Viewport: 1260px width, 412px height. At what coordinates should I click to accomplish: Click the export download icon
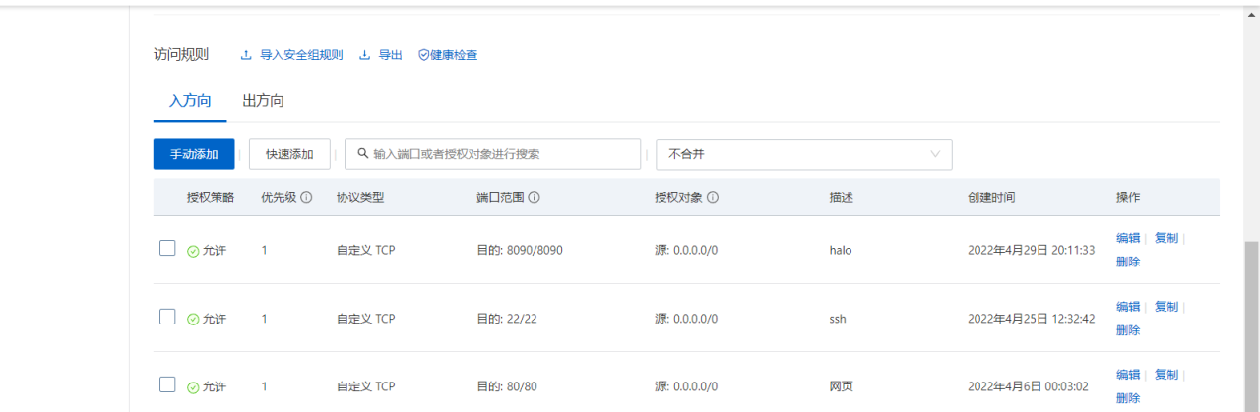tap(365, 55)
